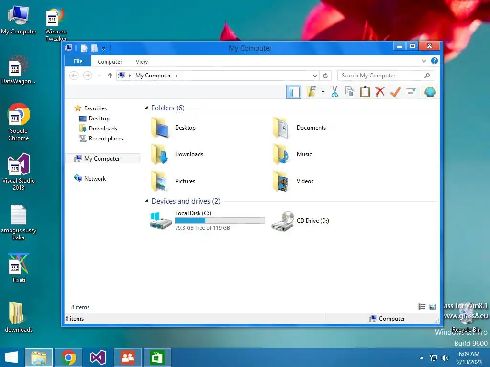Click the network tray icon
The height and width of the screenshot is (367, 490).
(x=434, y=358)
